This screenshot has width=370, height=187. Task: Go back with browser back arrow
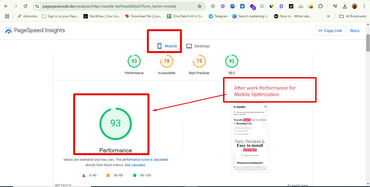[x=6, y=6]
